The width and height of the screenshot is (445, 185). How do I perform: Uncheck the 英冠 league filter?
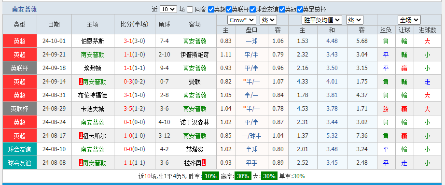[282, 9]
